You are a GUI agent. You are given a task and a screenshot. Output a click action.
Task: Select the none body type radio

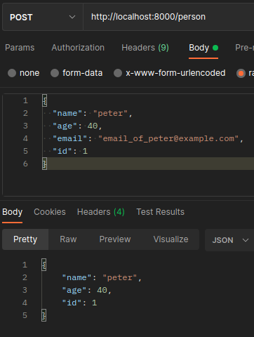click(12, 73)
